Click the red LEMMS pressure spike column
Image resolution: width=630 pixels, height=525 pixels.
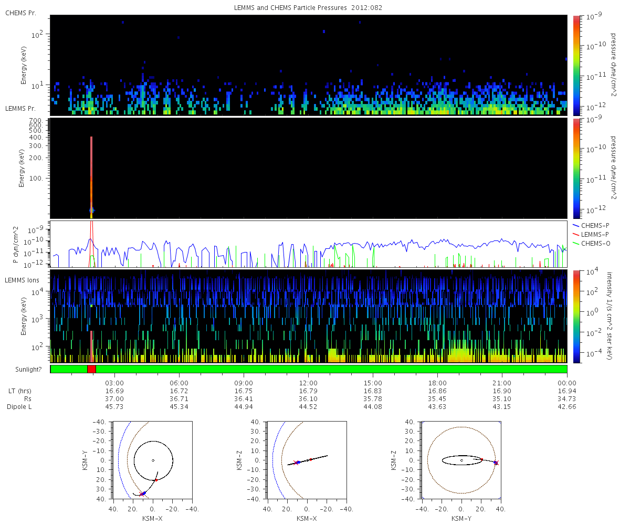(x=91, y=173)
